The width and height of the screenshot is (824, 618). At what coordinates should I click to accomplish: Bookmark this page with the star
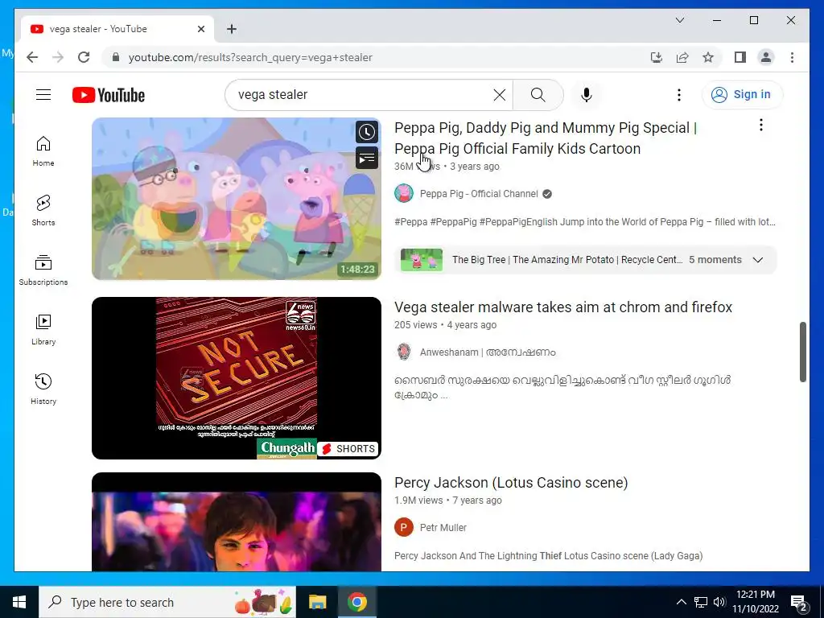tap(708, 57)
